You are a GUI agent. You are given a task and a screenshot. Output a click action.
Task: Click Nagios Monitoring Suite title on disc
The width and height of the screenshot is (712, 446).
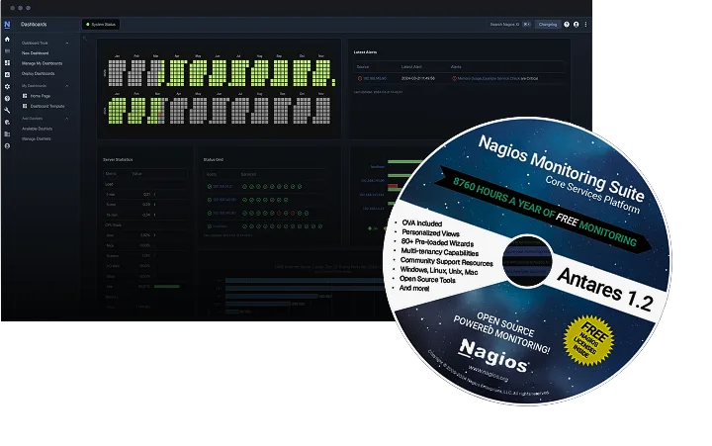[562, 167]
